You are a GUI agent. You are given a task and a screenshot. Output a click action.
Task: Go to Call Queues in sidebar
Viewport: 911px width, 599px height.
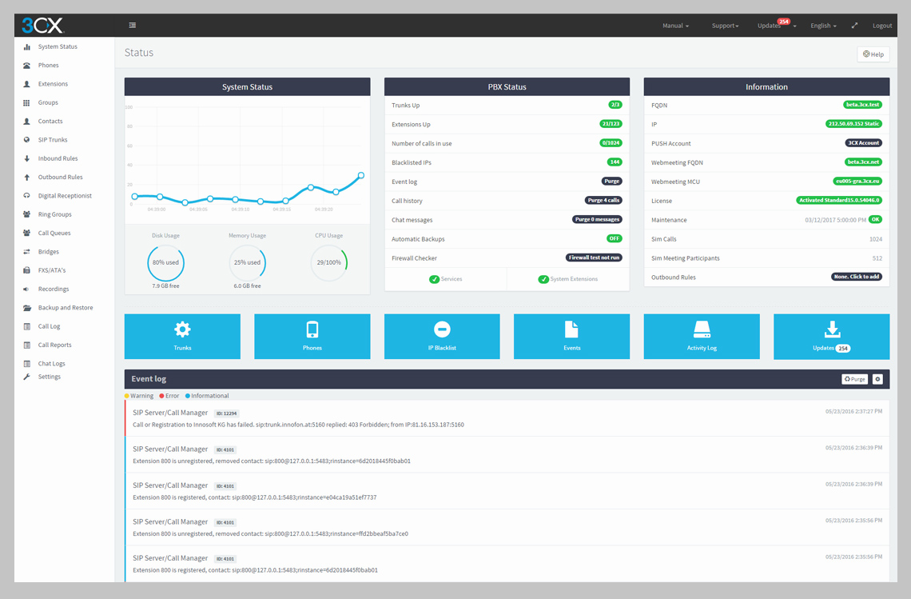pyautogui.click(x=54, y=234)
